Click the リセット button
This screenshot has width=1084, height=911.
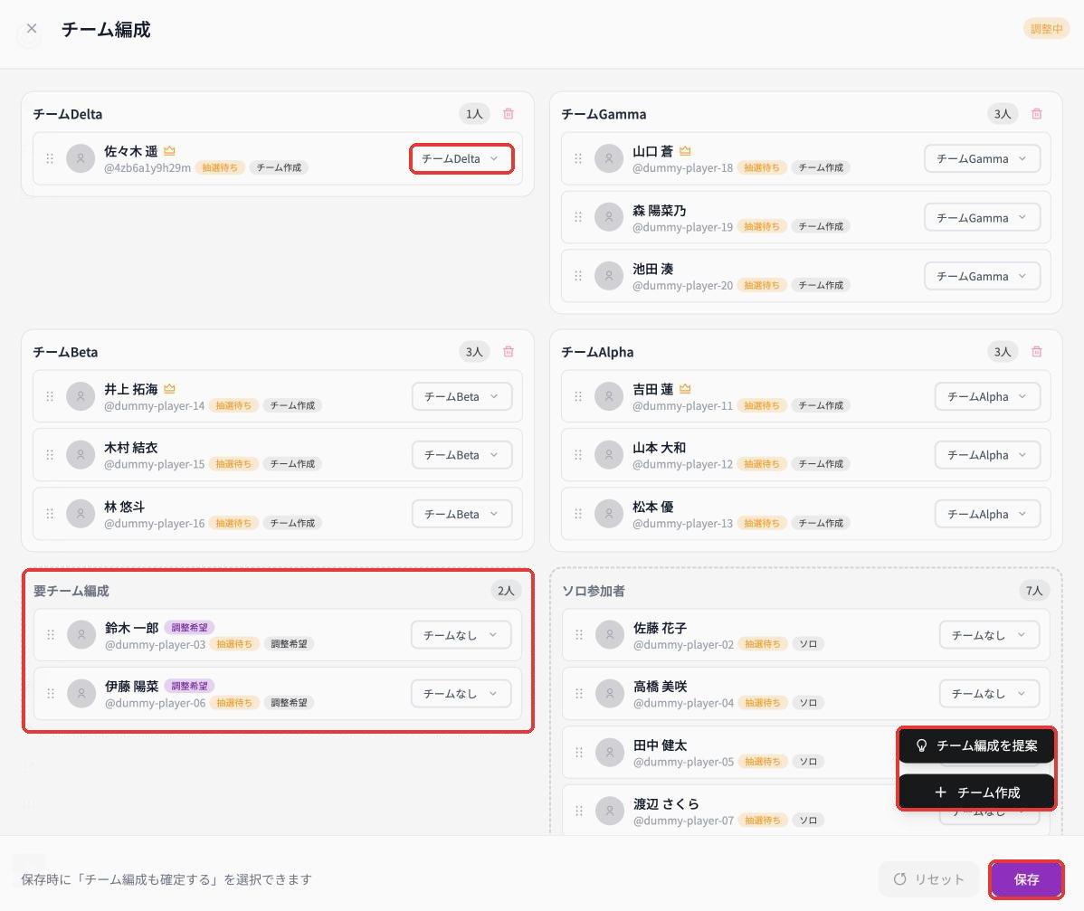coord(928,879)
